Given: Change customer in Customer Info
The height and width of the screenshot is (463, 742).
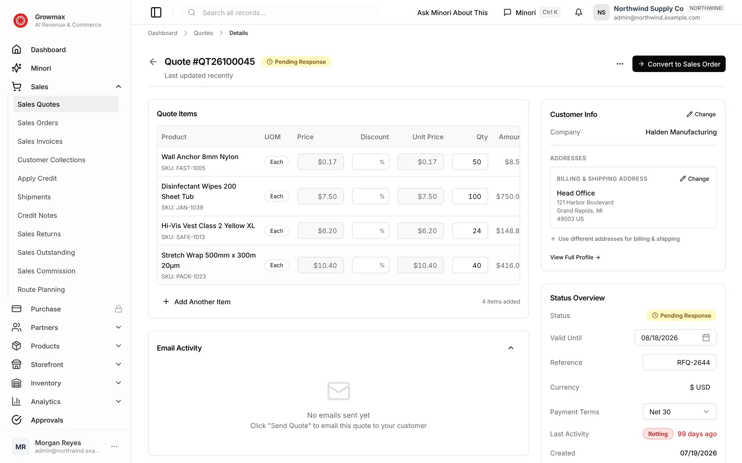Looking at the screenshot, I should tap(701, 114).
